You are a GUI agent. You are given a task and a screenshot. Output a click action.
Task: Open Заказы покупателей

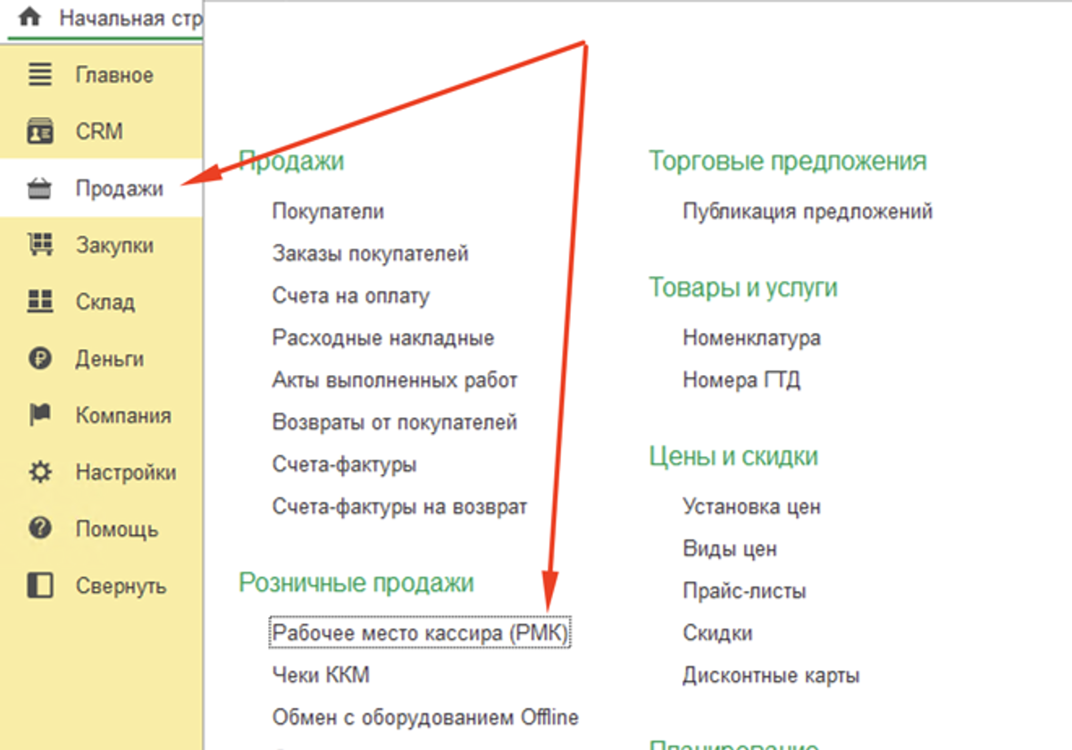pos(370,254)
